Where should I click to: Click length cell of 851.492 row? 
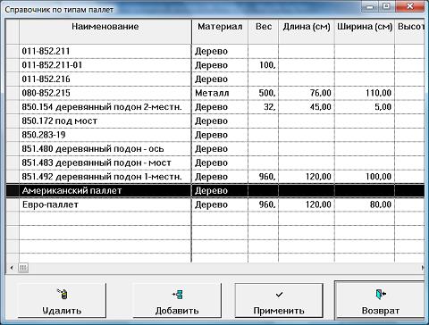pyautogui.click(x=307, y=177)
